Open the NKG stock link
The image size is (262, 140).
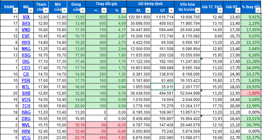[x=26, y=49]
